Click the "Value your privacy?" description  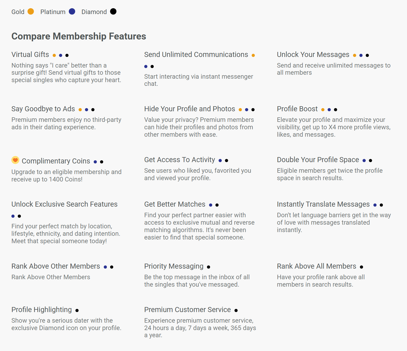point(199,127)
